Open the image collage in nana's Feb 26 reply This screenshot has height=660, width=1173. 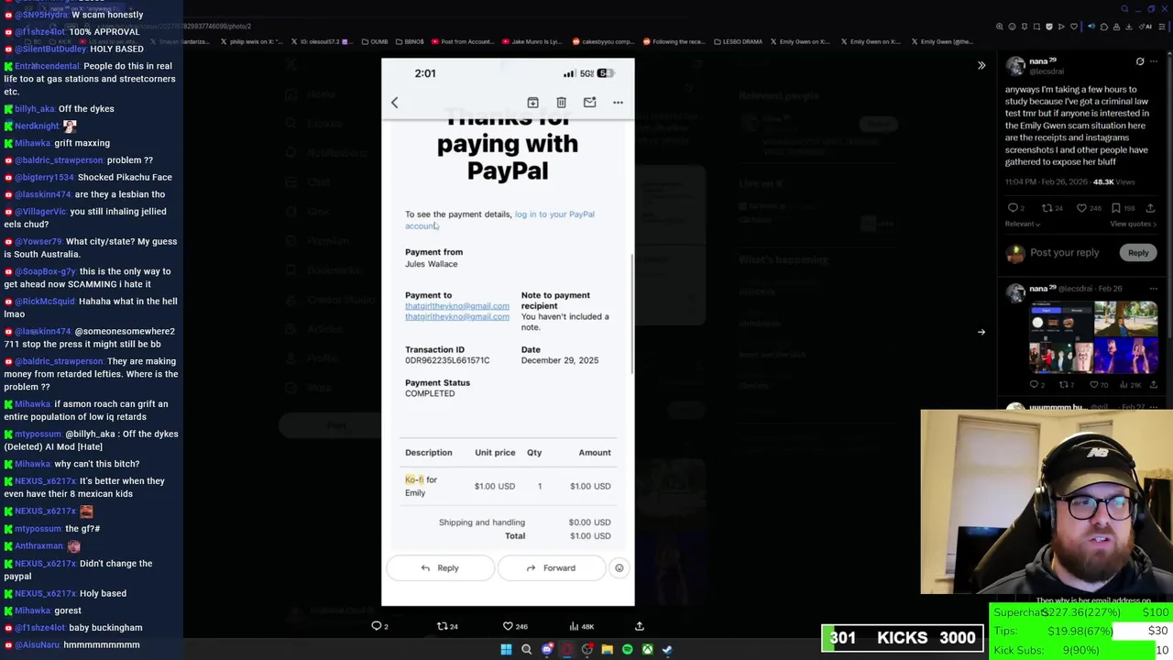[1093, 337]
